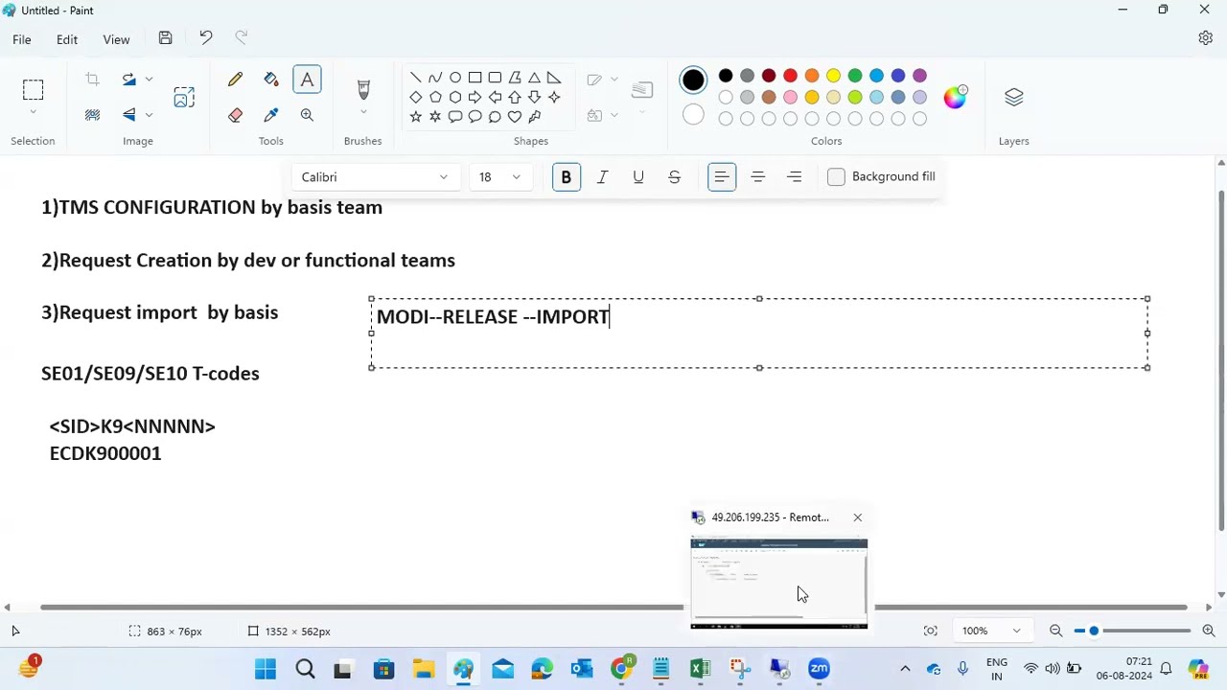
Task: Pick the red color swatch
Action: pos(790,76)
